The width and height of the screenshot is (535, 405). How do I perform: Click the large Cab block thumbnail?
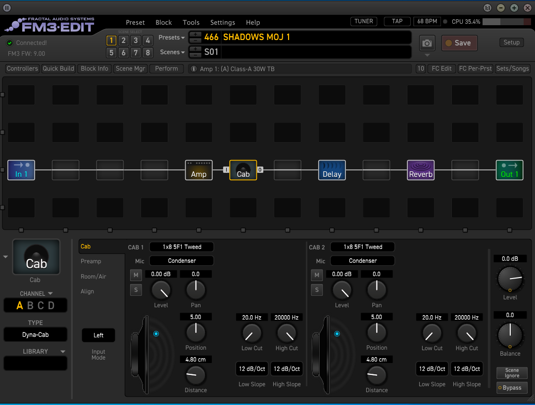point(36,257)
